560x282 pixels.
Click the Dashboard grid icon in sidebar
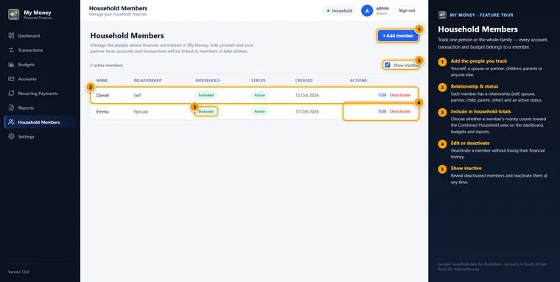[x=11, y=35]
